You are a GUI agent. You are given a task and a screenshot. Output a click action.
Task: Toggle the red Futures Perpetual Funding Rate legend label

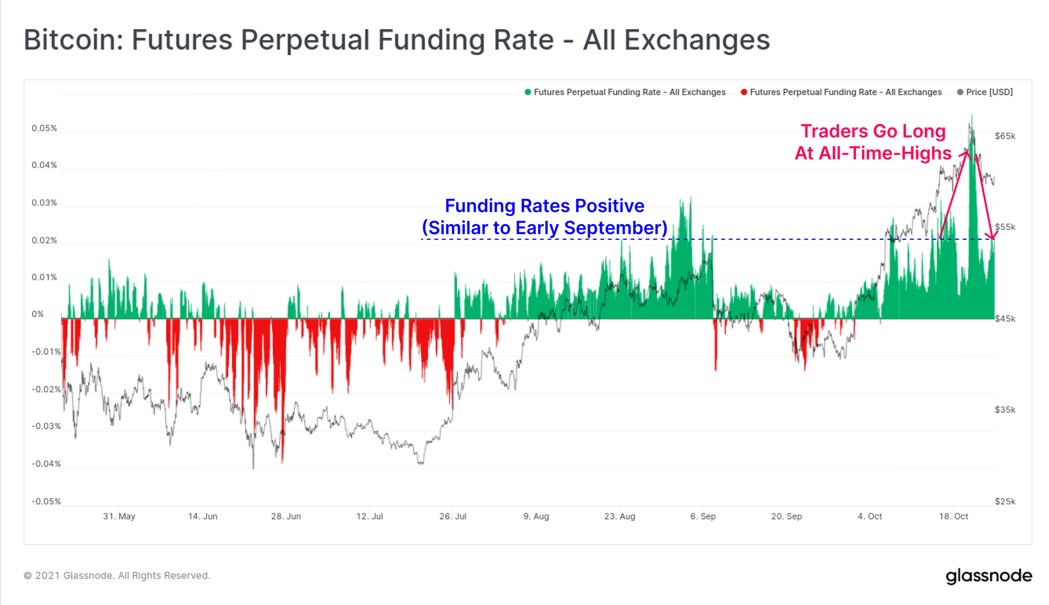(845, 92)
